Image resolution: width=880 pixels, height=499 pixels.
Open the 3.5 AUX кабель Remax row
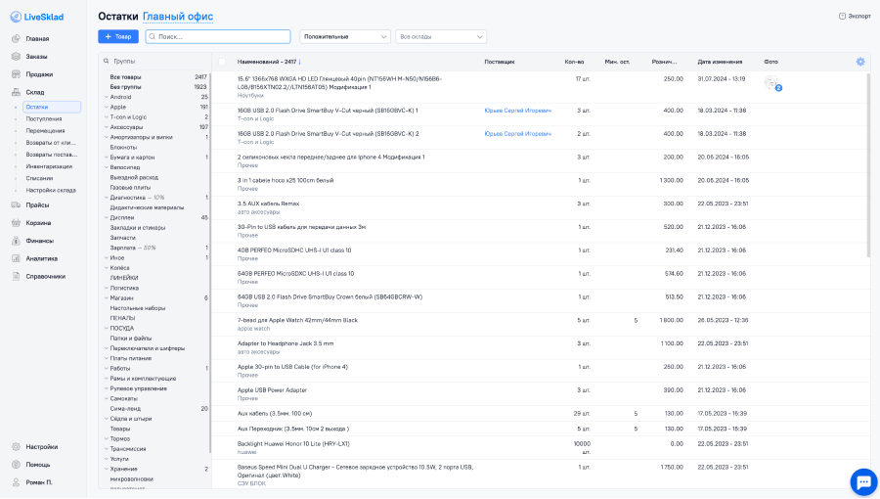[x=540, y=207]
